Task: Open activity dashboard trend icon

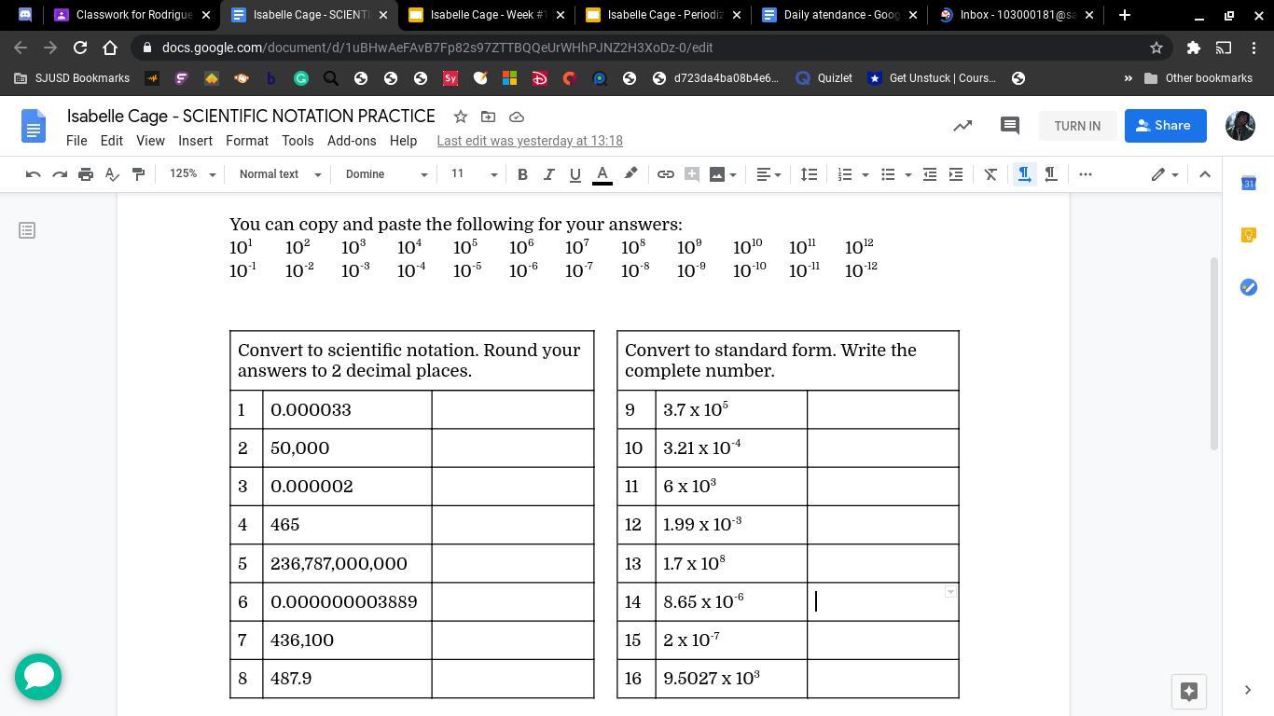Action: (962, 126)
